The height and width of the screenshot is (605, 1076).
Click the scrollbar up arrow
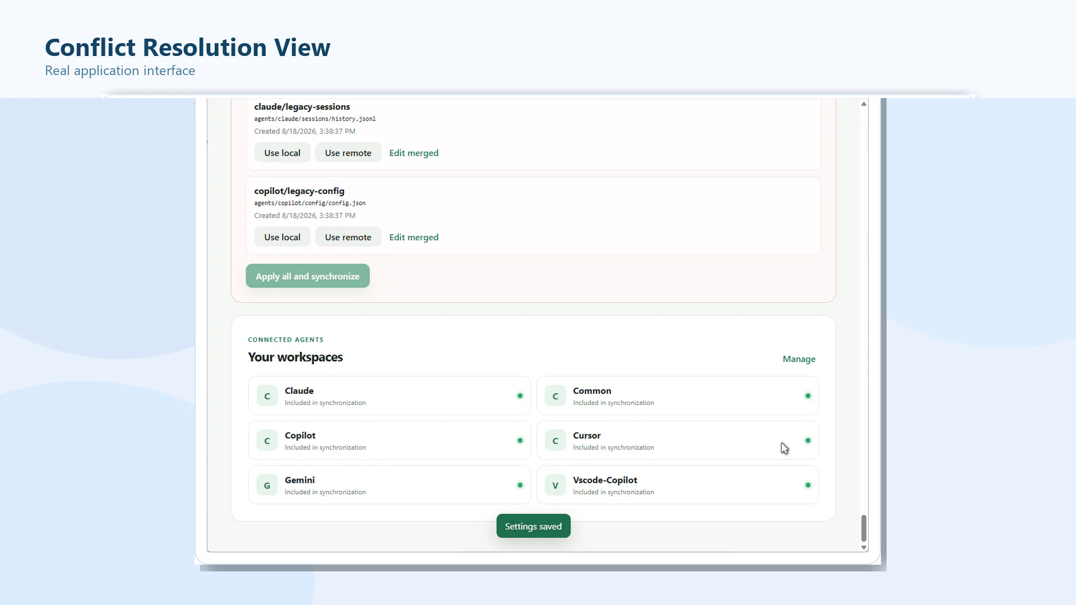pyautogui.click(x=864, y=104)
